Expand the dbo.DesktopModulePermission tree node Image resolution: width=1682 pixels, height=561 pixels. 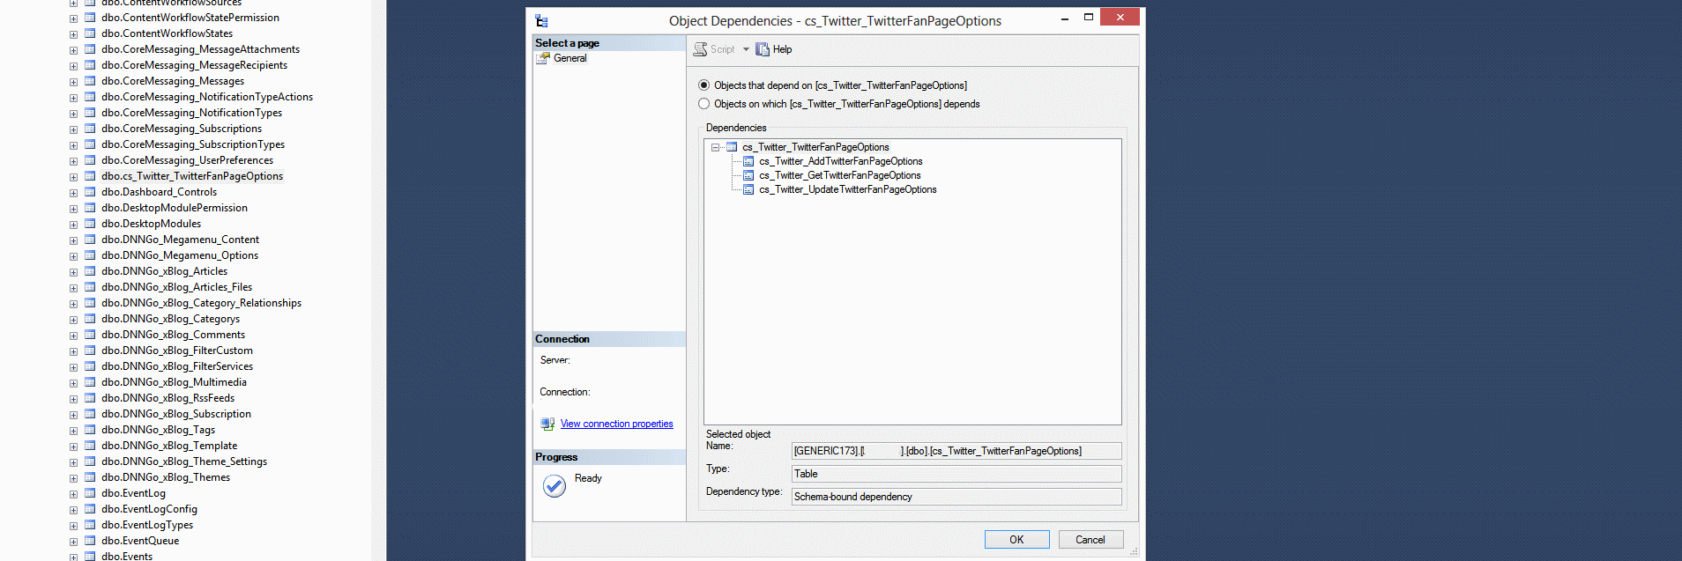point(73,209)
